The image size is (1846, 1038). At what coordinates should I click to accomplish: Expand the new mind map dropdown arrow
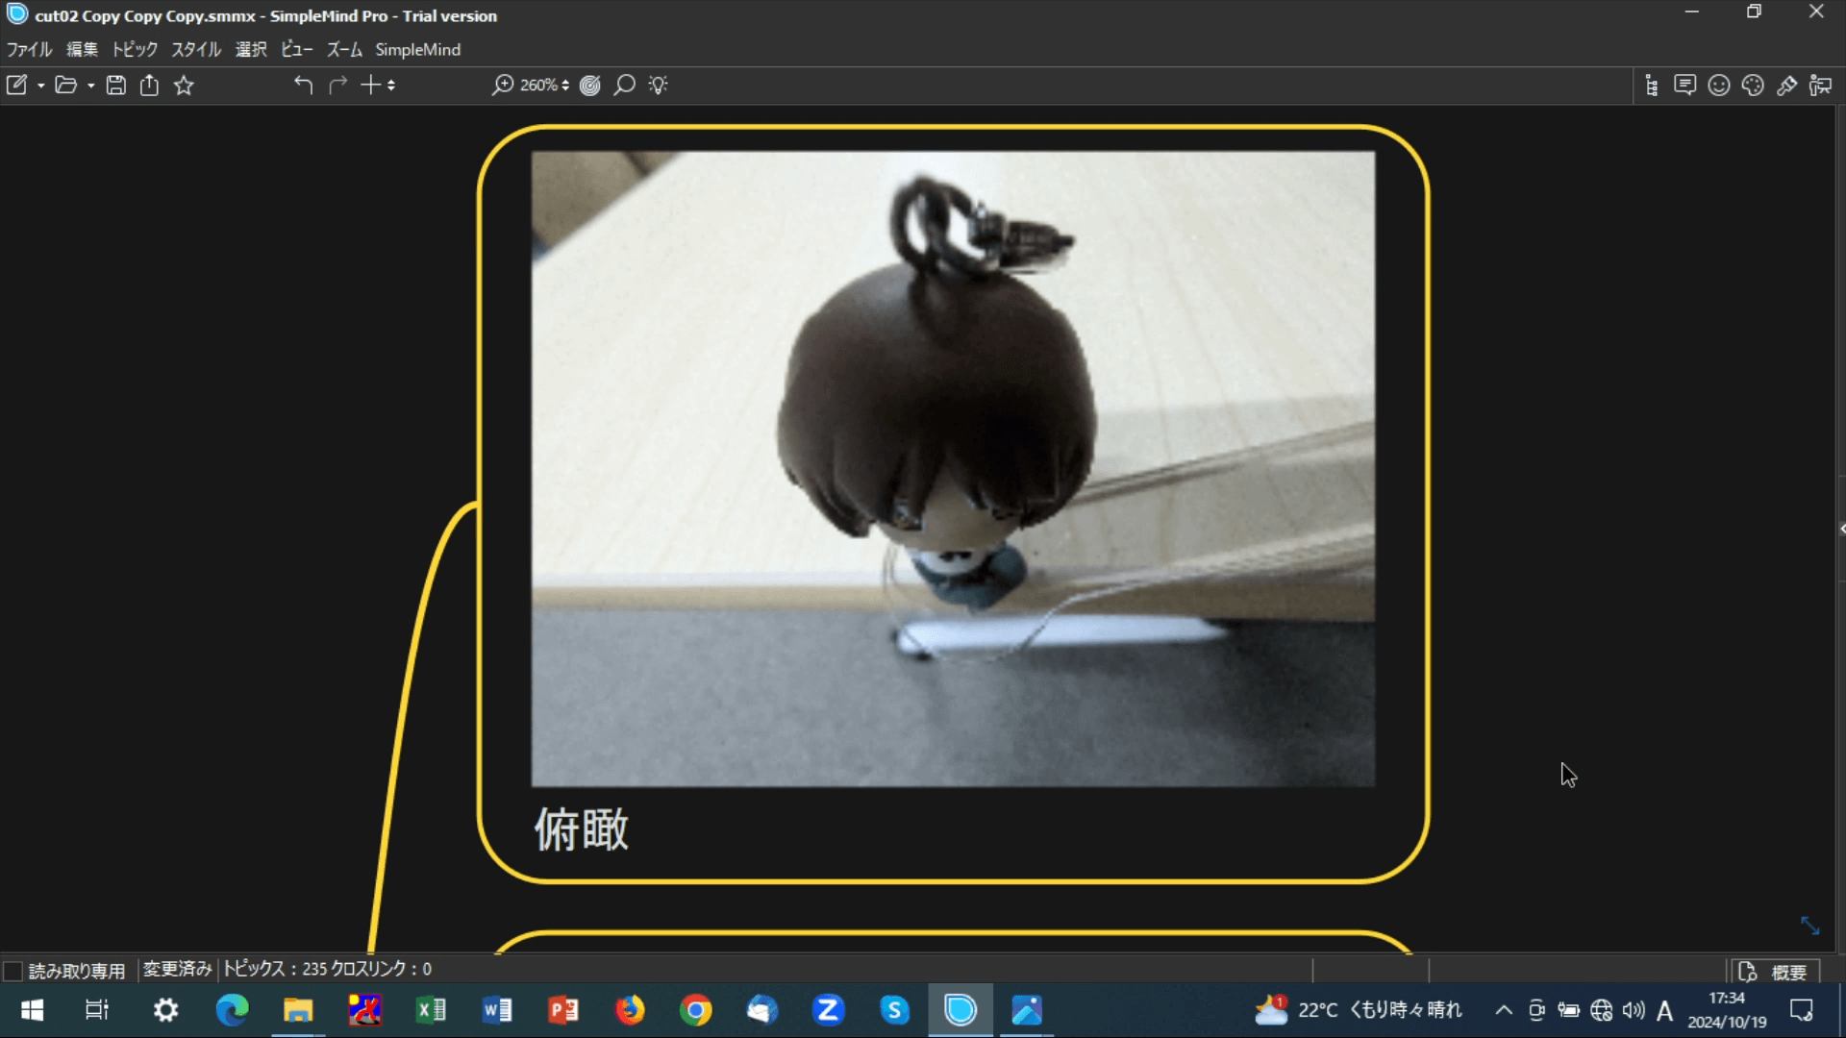click(40, 86)
